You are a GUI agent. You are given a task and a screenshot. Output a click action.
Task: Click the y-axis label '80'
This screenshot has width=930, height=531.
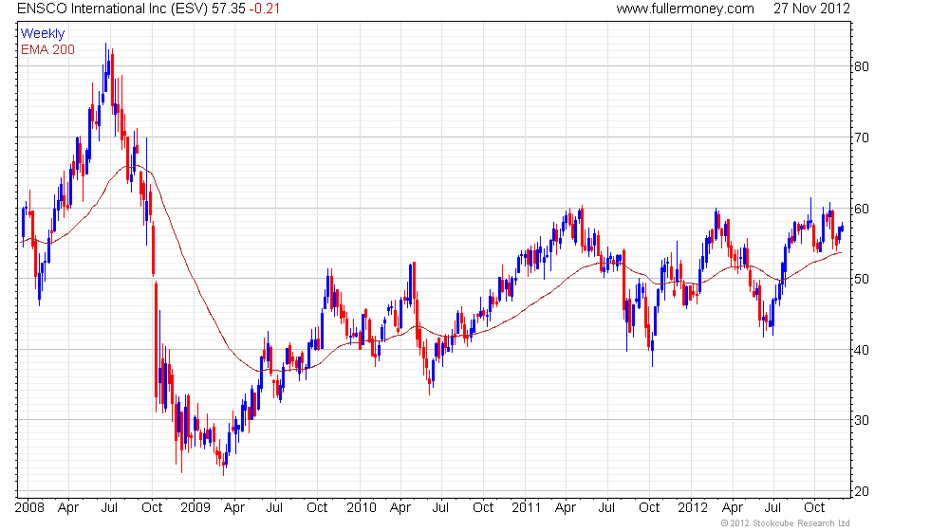point(861,66)
